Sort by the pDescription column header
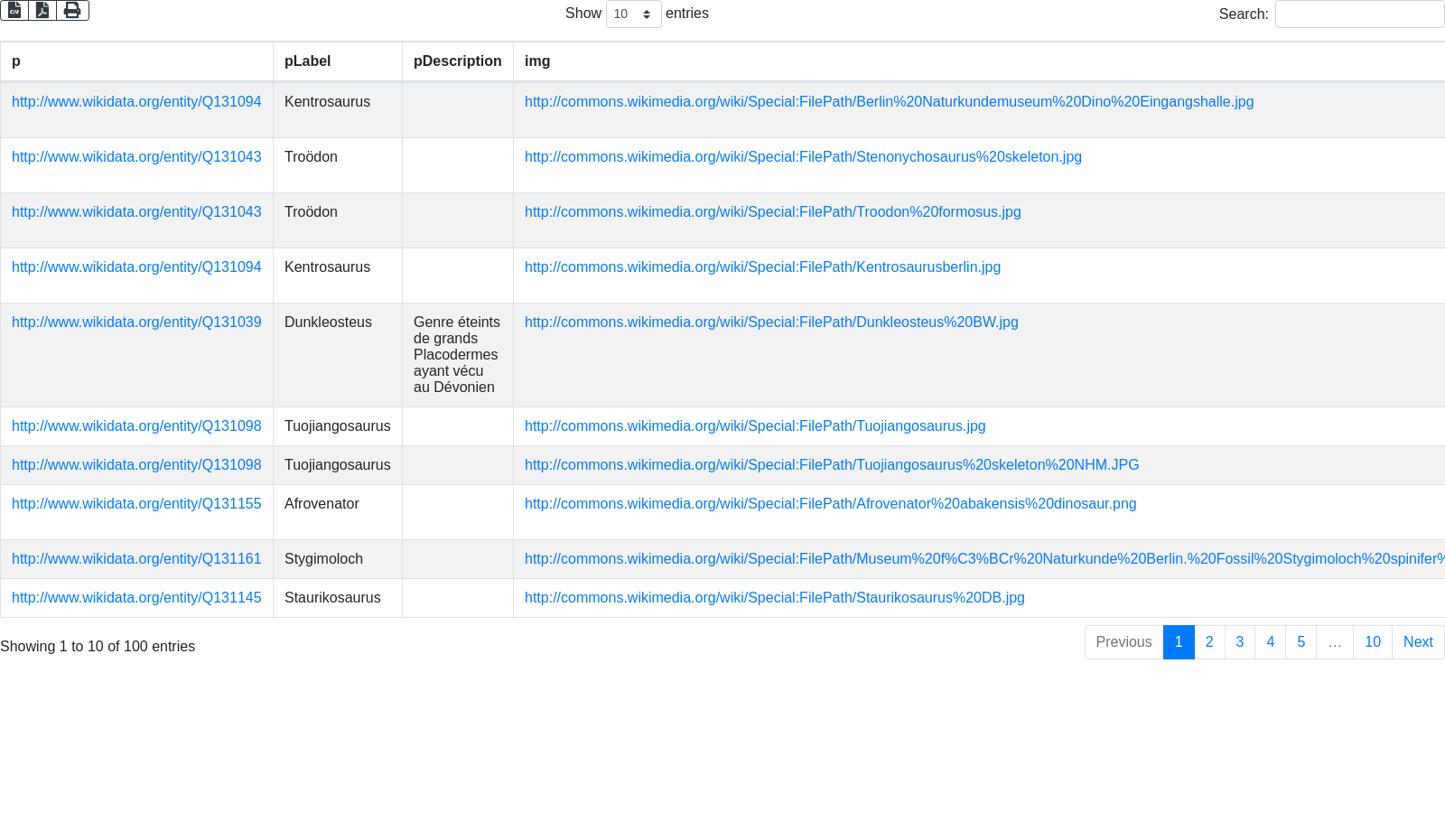 (x=457, y=61)
